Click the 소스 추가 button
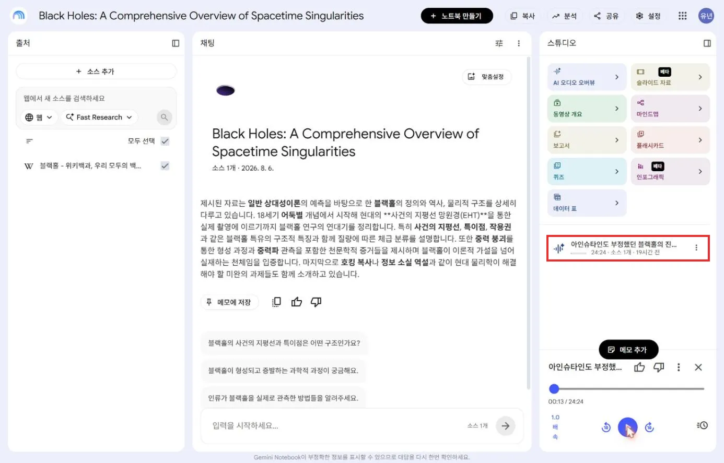The image size is (724, 463). [x=96, y=72]
